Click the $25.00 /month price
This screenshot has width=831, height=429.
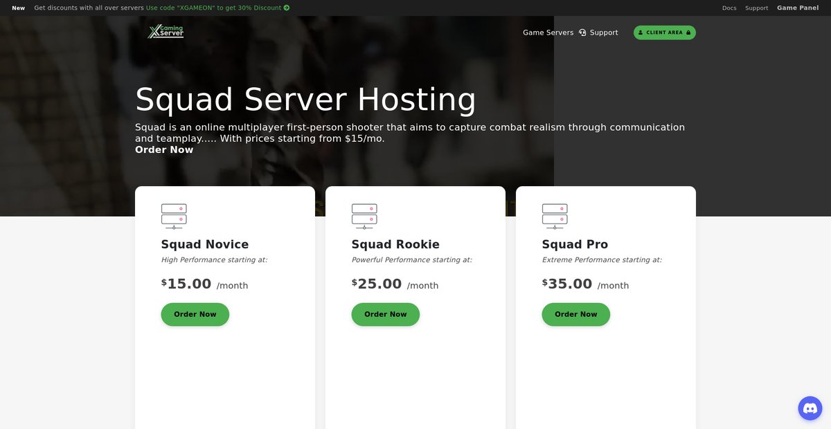click(x=395, y=284)
